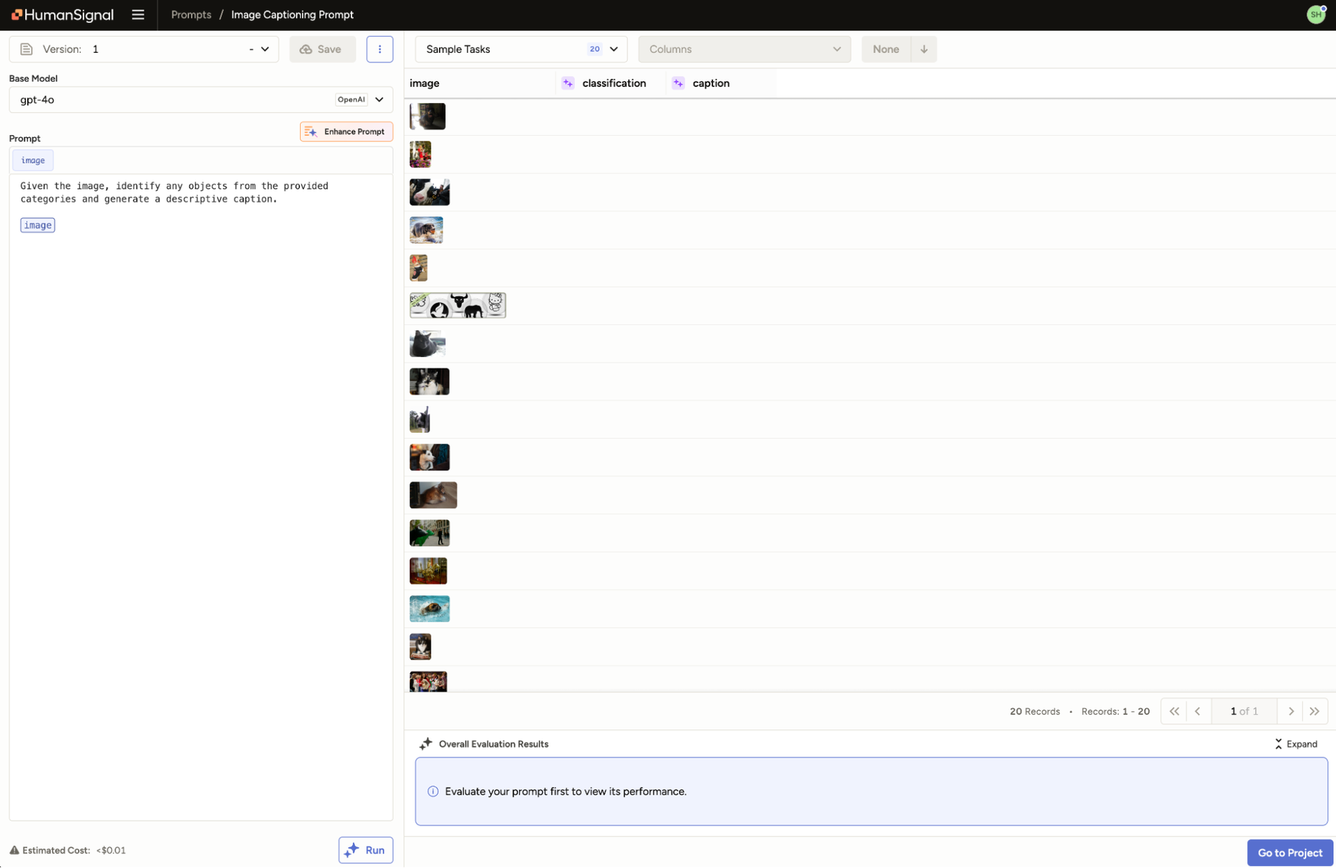
Task: Click the version notes document icon
Action: 26,49
